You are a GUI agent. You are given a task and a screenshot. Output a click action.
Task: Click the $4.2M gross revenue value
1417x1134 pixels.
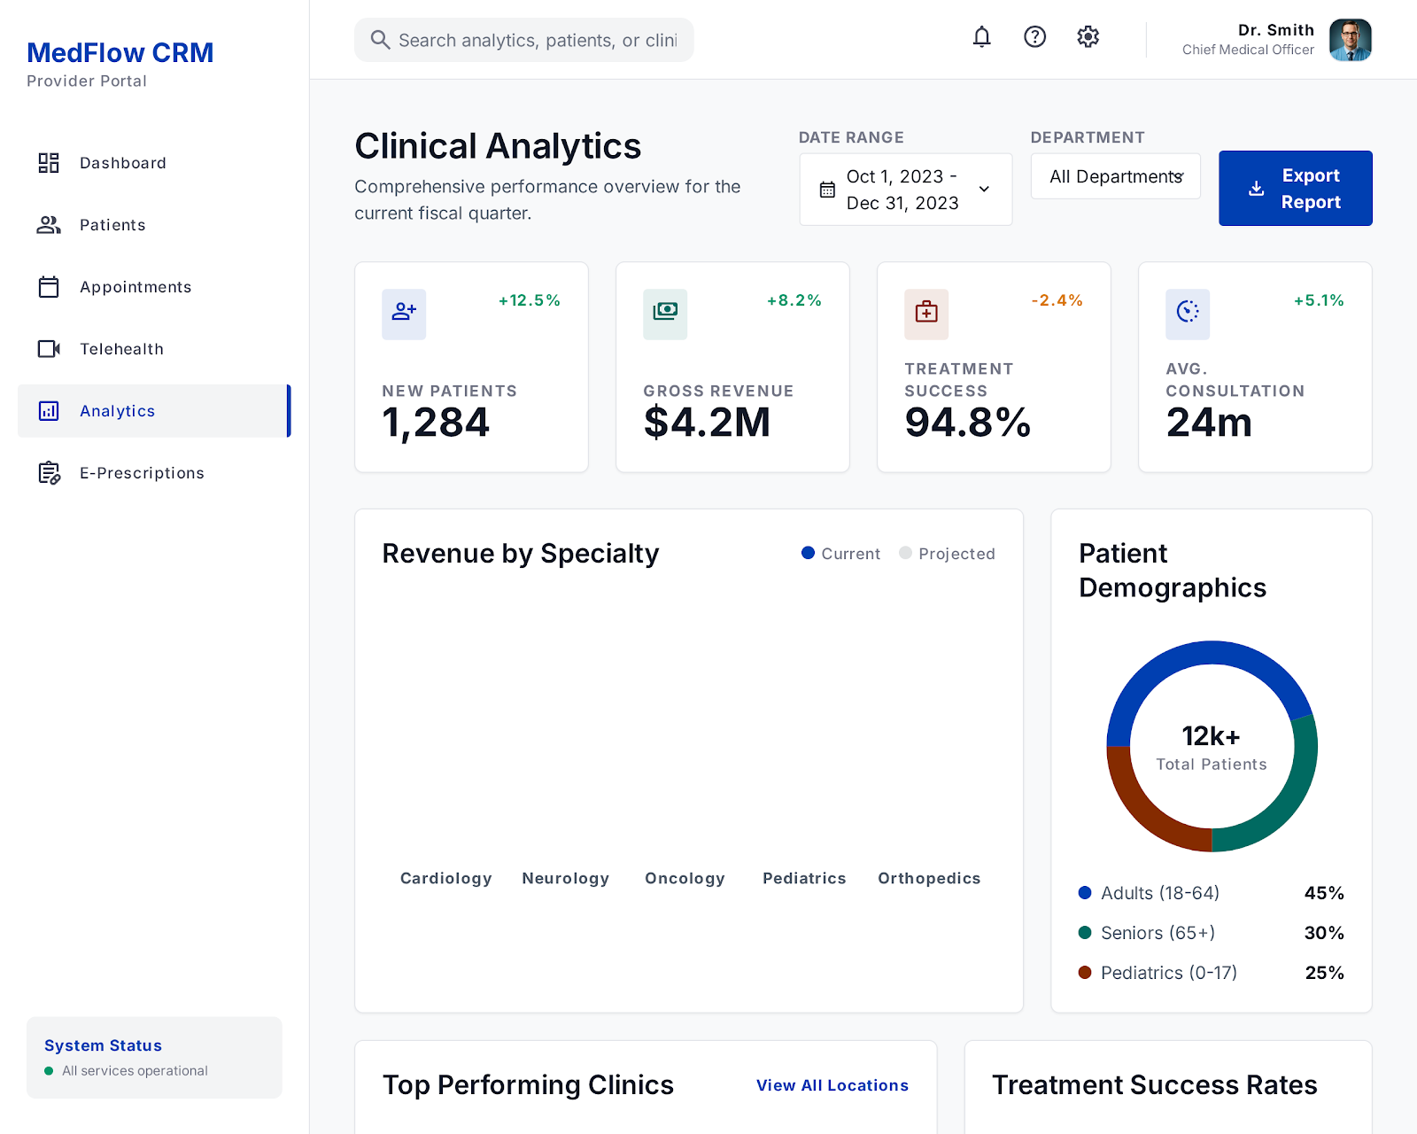(x=708, y=423)
